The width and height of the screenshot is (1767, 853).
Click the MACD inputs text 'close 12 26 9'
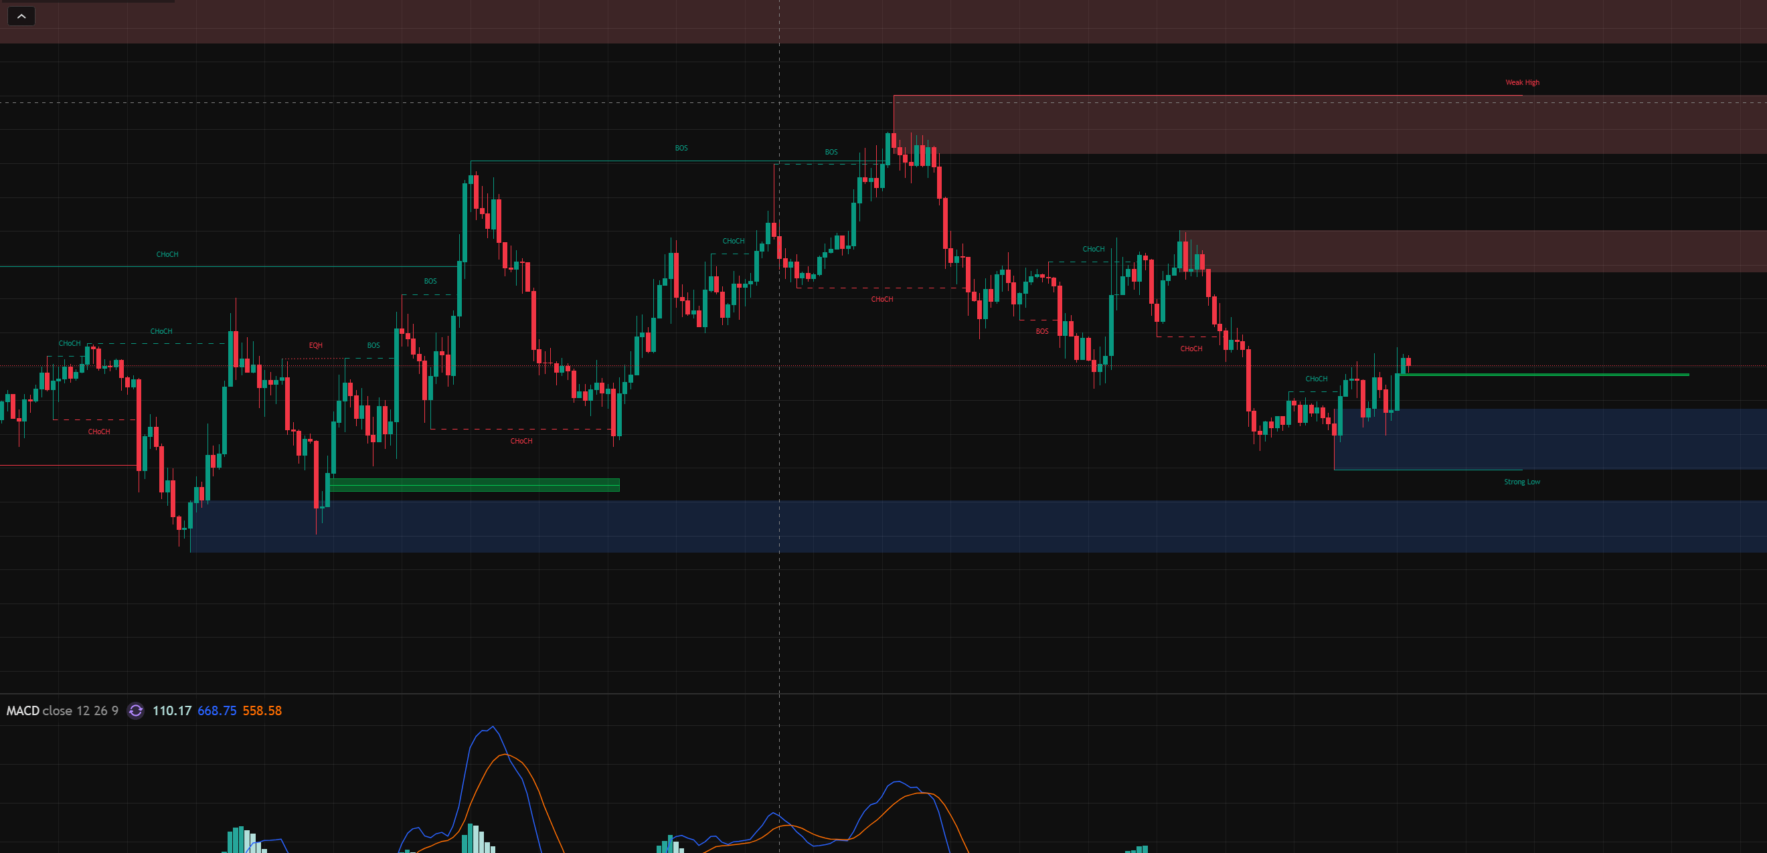[80, 710]
